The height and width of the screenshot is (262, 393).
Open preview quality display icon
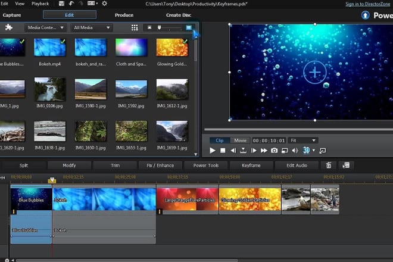tap(285, 151)
